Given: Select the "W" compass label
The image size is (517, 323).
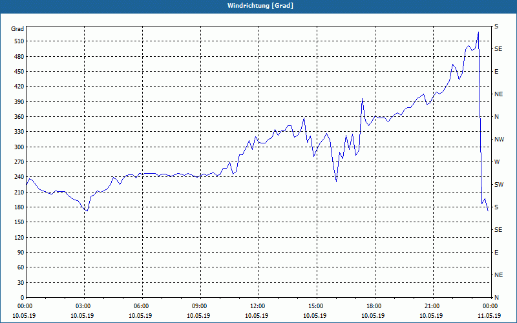Looking at the screenshot, I should [497, 162].
